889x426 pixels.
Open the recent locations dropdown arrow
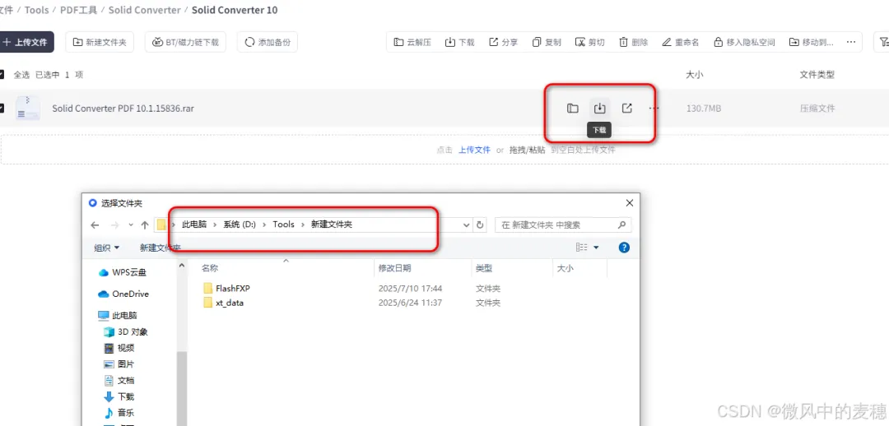coord(131,225)
